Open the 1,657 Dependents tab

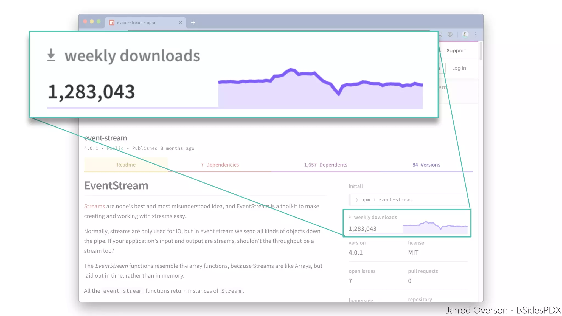[325, 165]
